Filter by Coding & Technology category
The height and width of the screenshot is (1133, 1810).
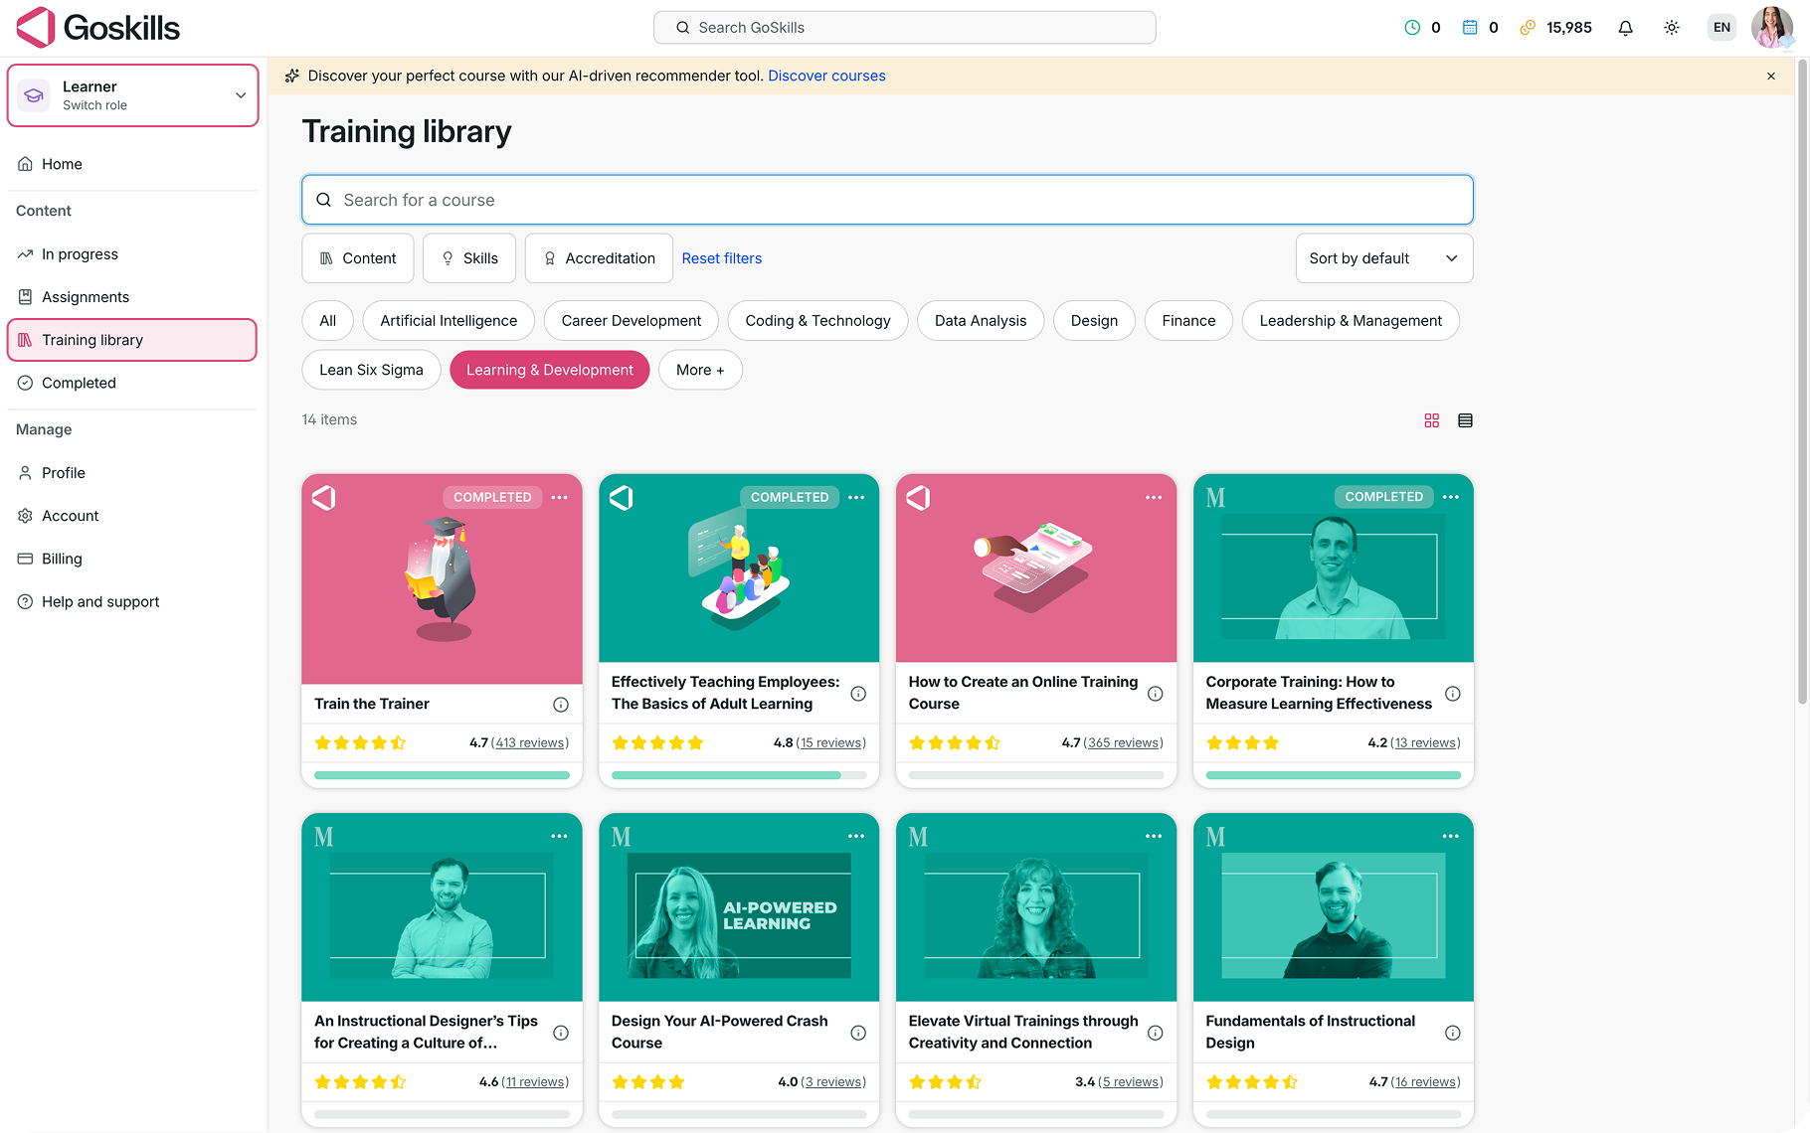coord(817,321)
